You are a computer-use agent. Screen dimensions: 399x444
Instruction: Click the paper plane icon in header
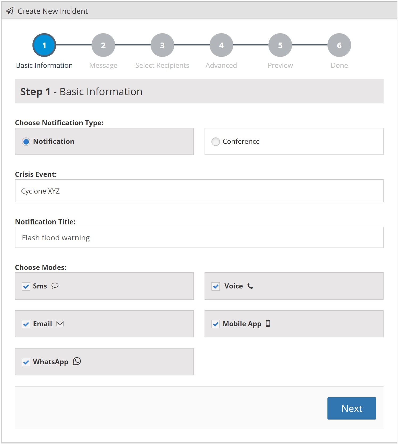(x=10, y=11)
